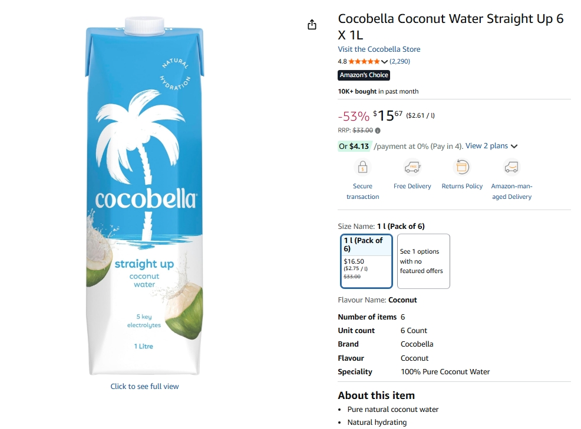Select the 'See 1 options' size box
581x429 pixels.
pyautogui.click(x=423, y=261)
